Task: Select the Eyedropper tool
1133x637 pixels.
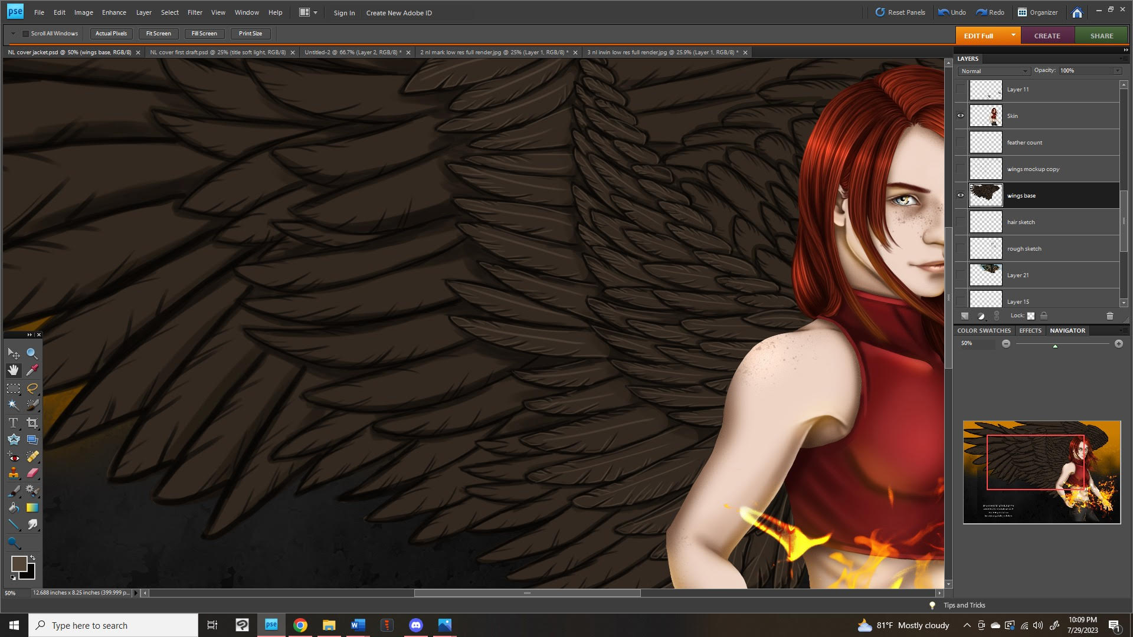Action: tap(32, 370)
